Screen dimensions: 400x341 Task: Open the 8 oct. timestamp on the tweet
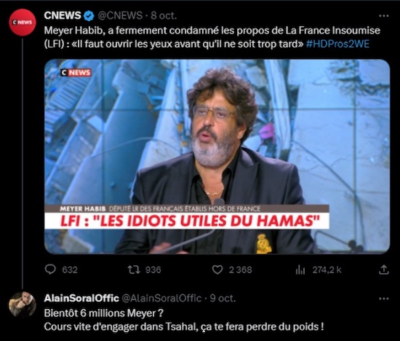coord(164,16)
